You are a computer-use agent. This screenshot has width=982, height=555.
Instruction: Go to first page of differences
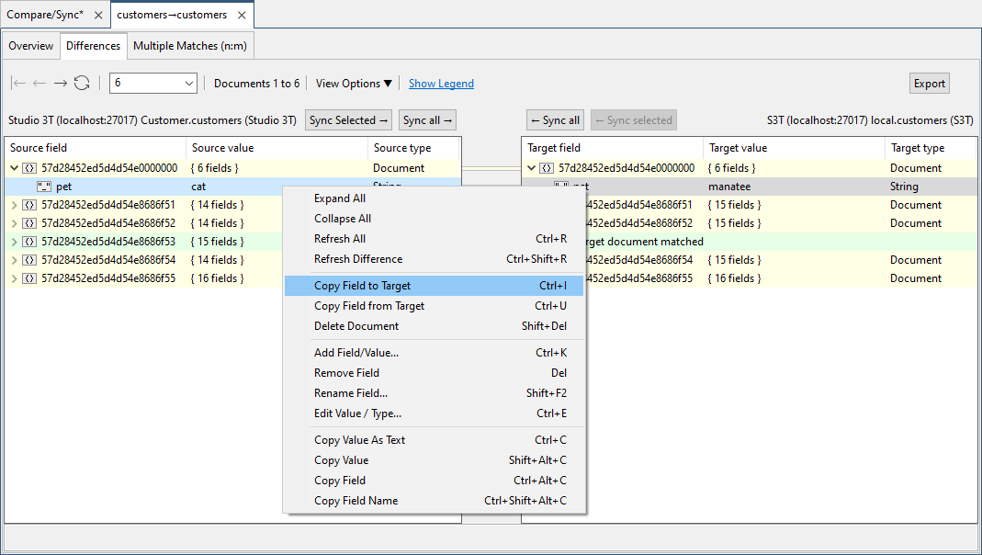coord(18,84)
